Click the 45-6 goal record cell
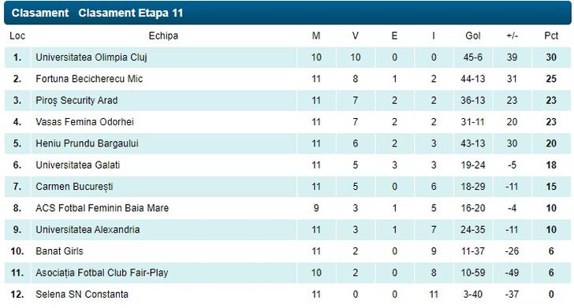Image resolution: width=574 pixels, height=308 pixels. (x=472, y=58)
